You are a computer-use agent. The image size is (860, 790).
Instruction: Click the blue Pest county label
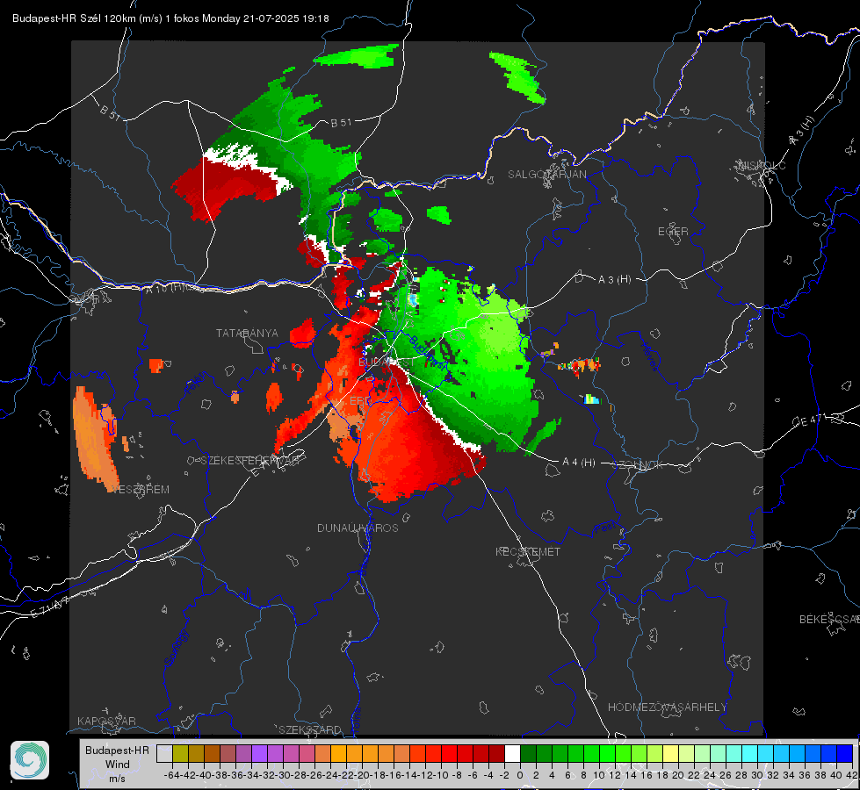coord(604,528)
